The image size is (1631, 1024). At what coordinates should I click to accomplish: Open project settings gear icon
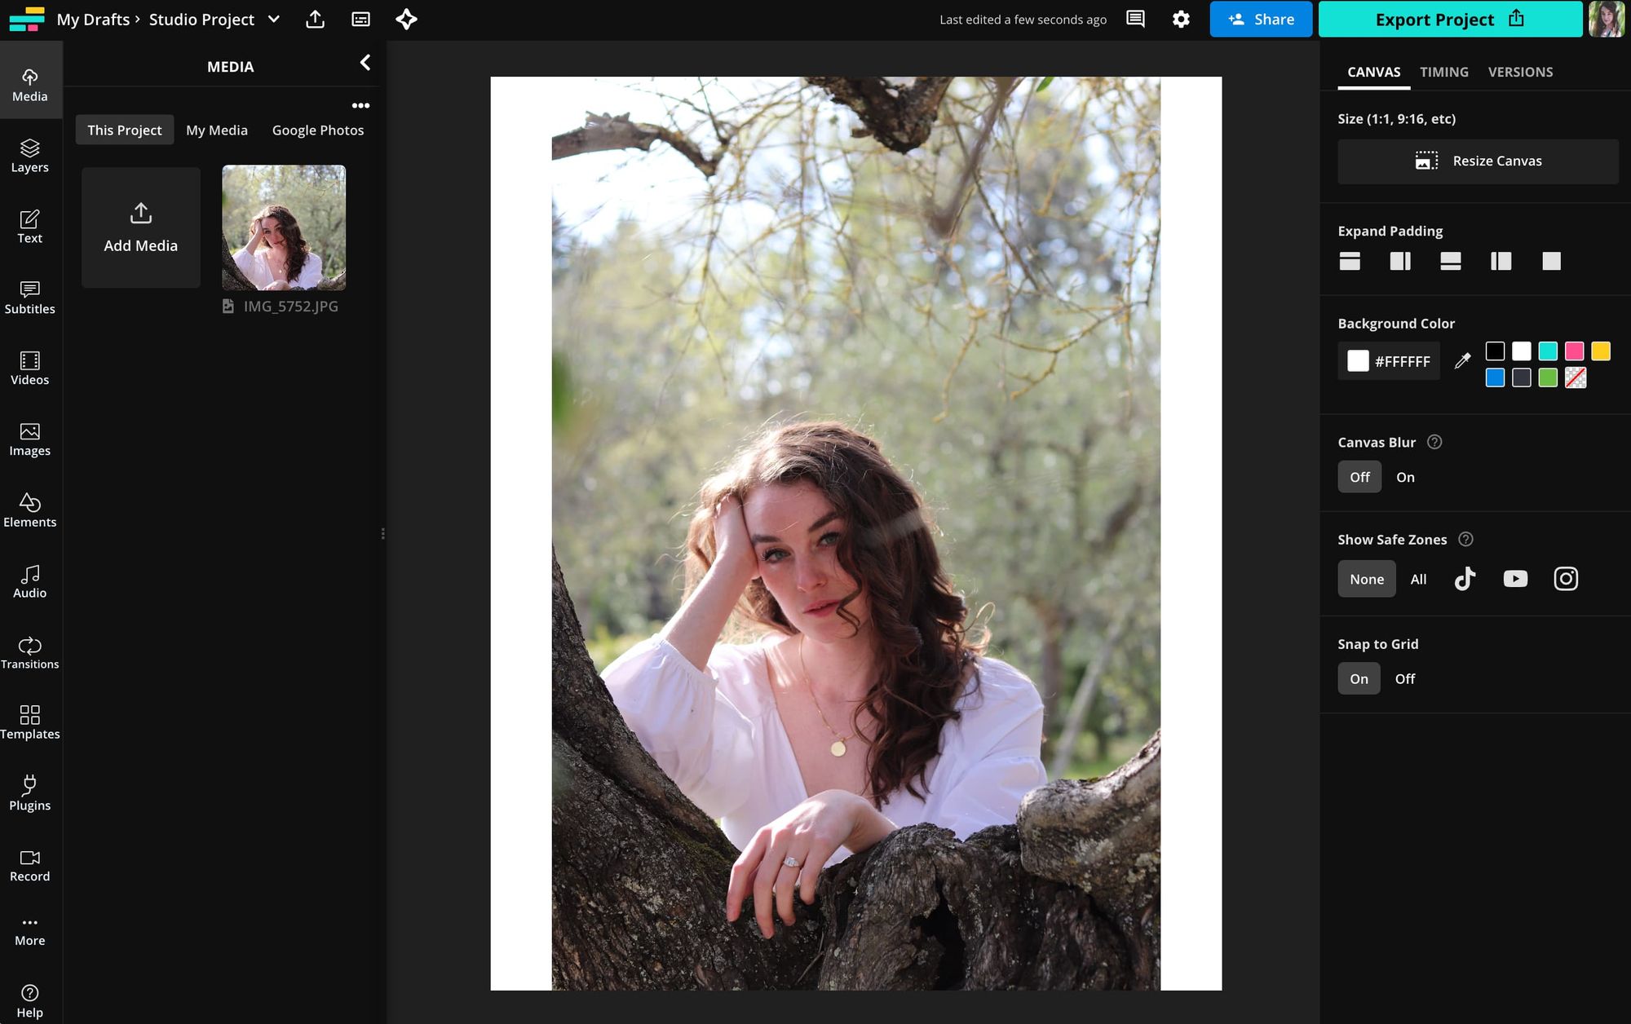(x=1180, y=20)
